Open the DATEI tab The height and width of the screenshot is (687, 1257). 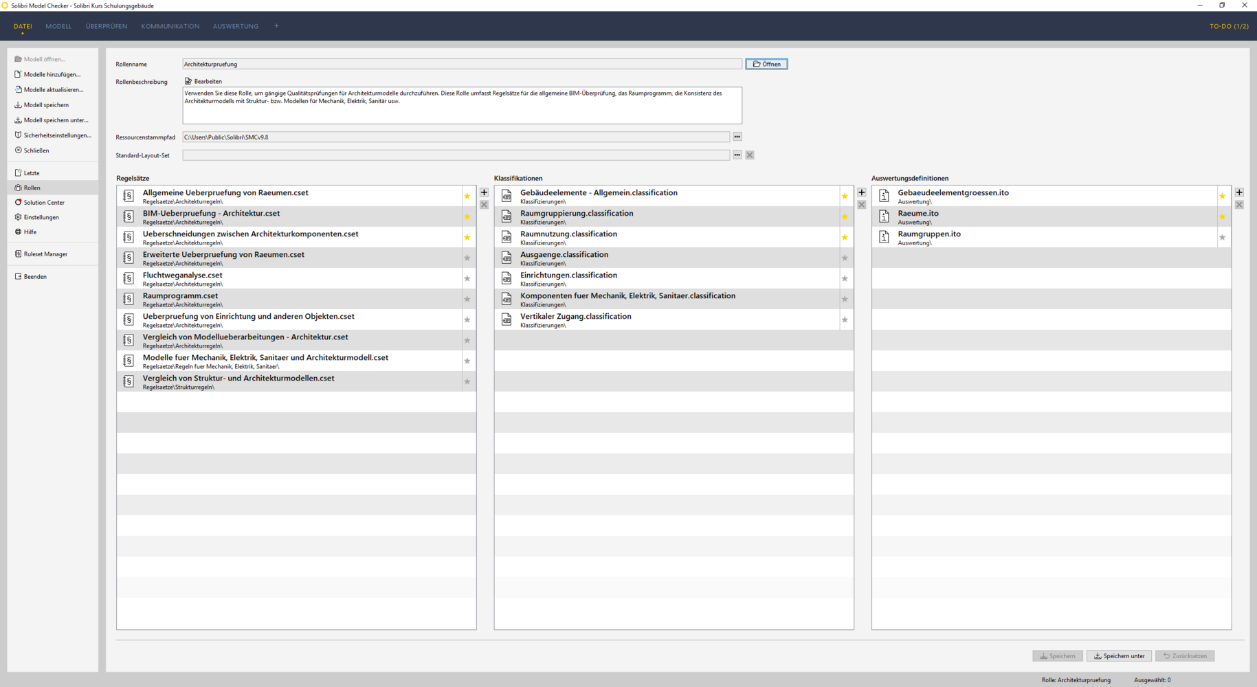point(23,26)
